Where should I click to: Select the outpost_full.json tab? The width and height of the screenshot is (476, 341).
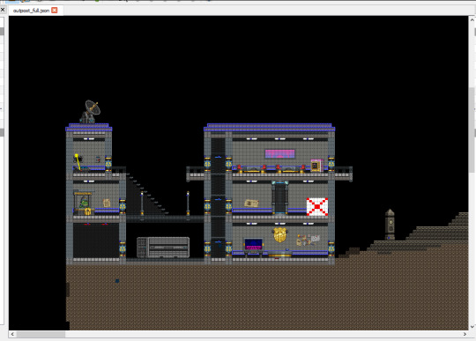[x=31, y=11]
